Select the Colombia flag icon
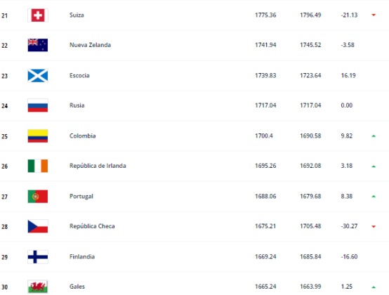This screenshot has height=295, width=389. pyautogui.click(x=38, y=136)
